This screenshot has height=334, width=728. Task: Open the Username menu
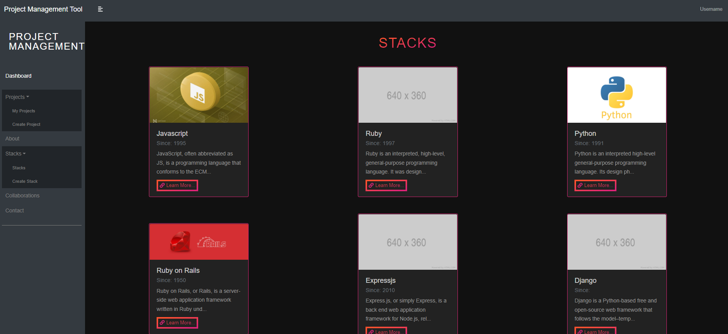pyautogui.click(x=711, y=9)
